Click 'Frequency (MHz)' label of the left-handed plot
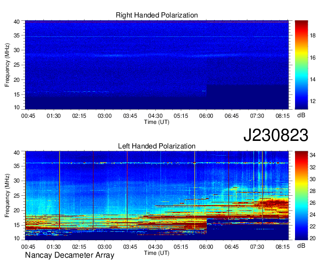This screenshot has width=321, height=261. [7, 196]
